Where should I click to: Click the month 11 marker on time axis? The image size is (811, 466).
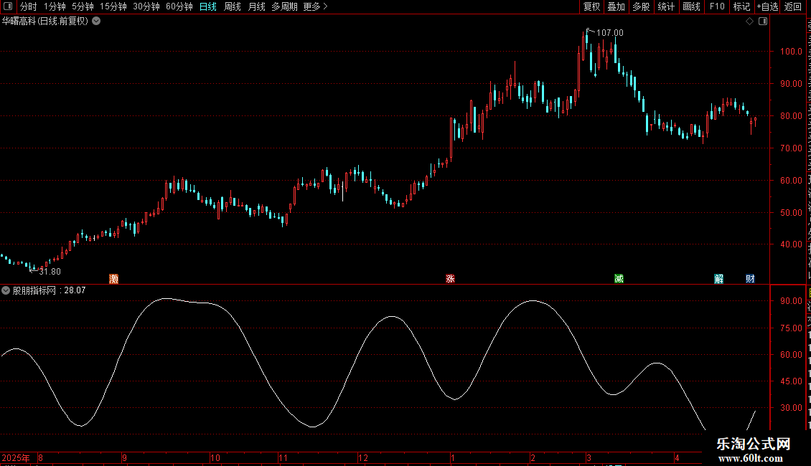point(283,457)
